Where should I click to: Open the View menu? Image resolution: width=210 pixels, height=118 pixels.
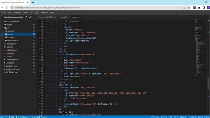point(25,13)
